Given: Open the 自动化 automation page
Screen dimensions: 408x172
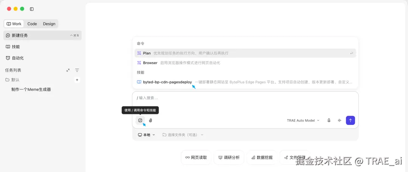Looking at the screenshot, I should pos(42,58).
